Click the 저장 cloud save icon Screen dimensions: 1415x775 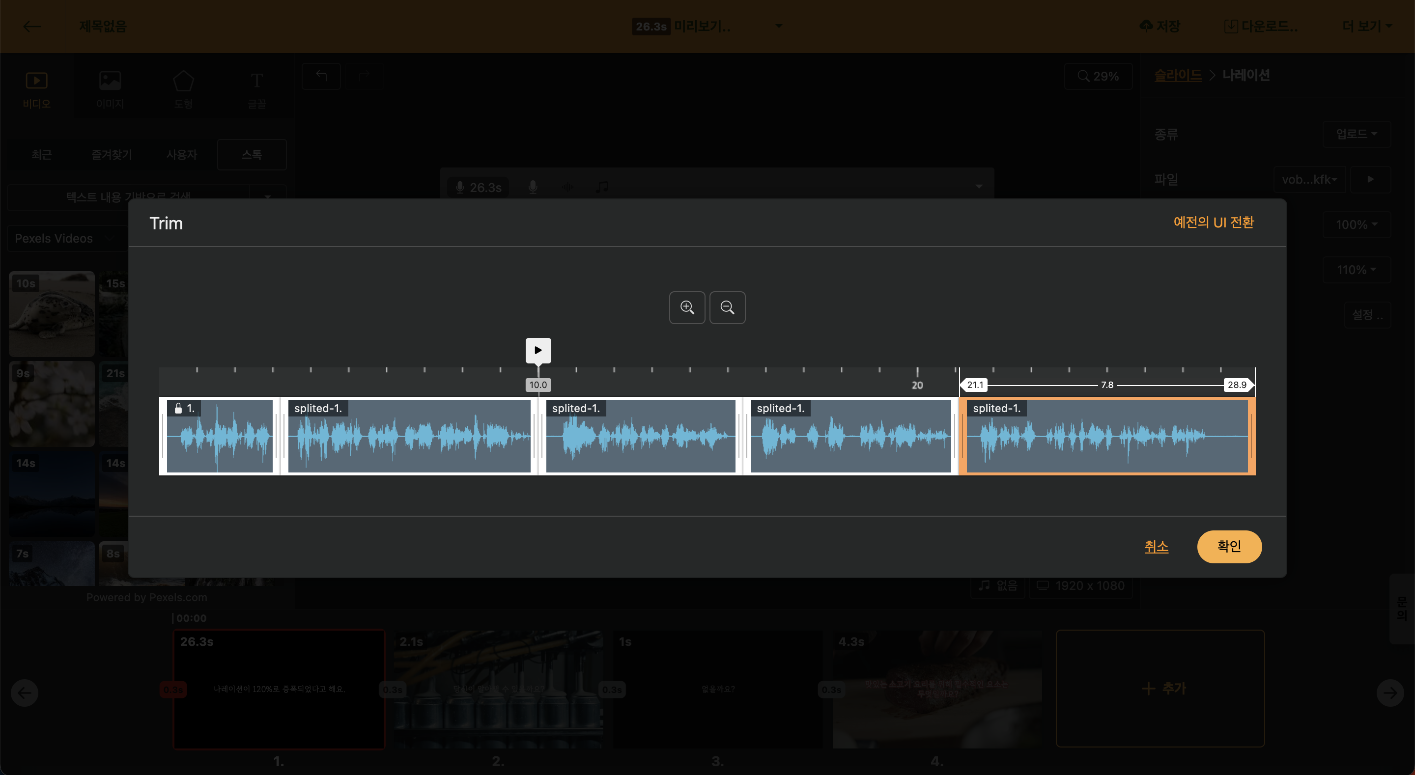[x=1146, y=26]
